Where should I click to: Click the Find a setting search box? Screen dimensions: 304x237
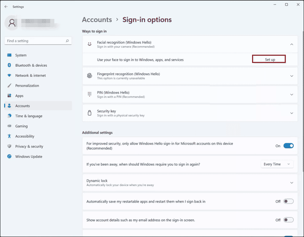(x=38, y=41)
